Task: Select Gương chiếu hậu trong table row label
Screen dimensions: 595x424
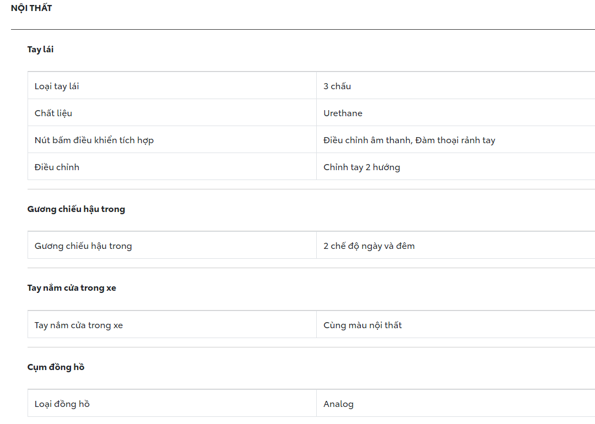Action: [83, 246]
